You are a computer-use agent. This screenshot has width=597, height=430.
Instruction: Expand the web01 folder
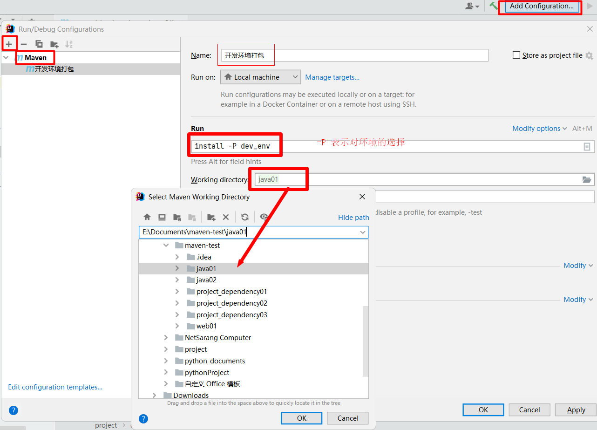(177, 326)
